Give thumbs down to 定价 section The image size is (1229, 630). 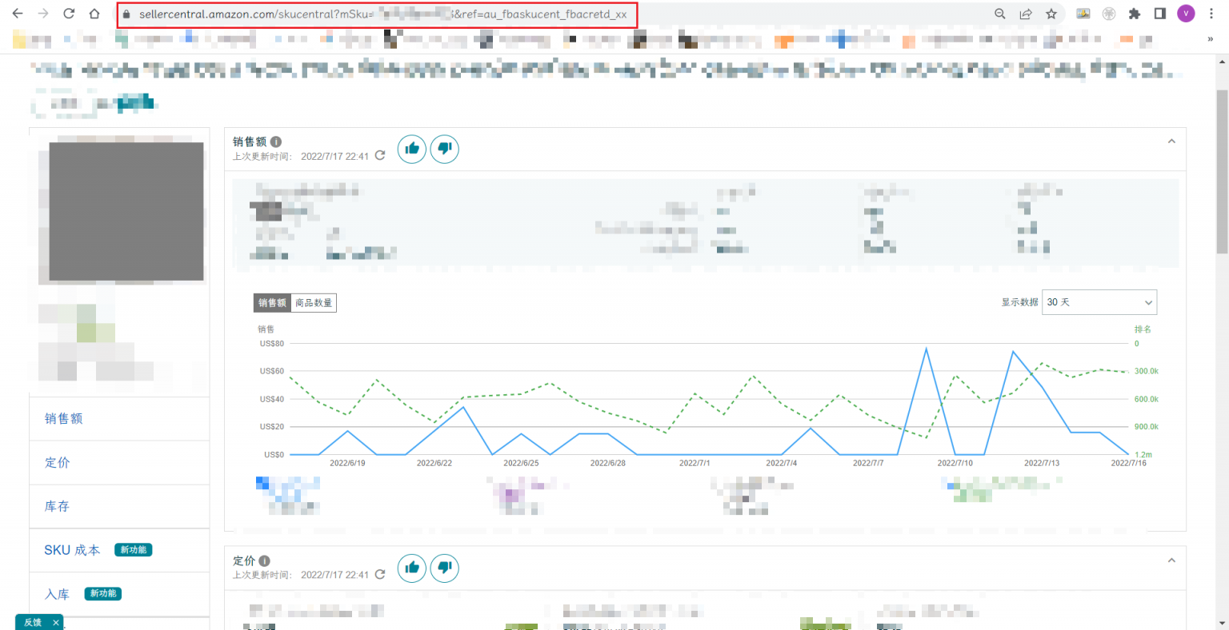[x=445, y=568]
